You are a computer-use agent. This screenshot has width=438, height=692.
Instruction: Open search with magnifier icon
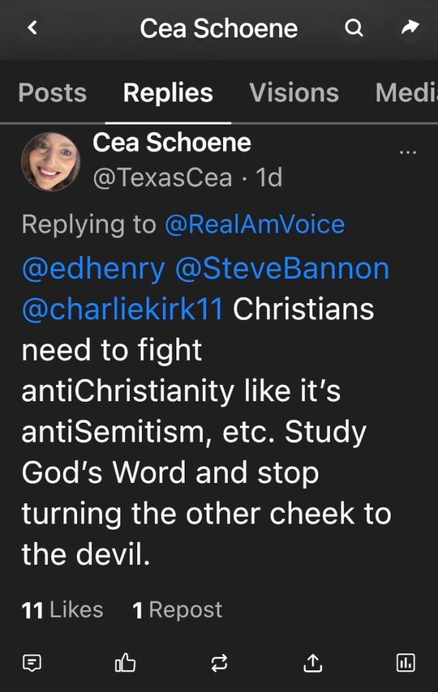354,28
